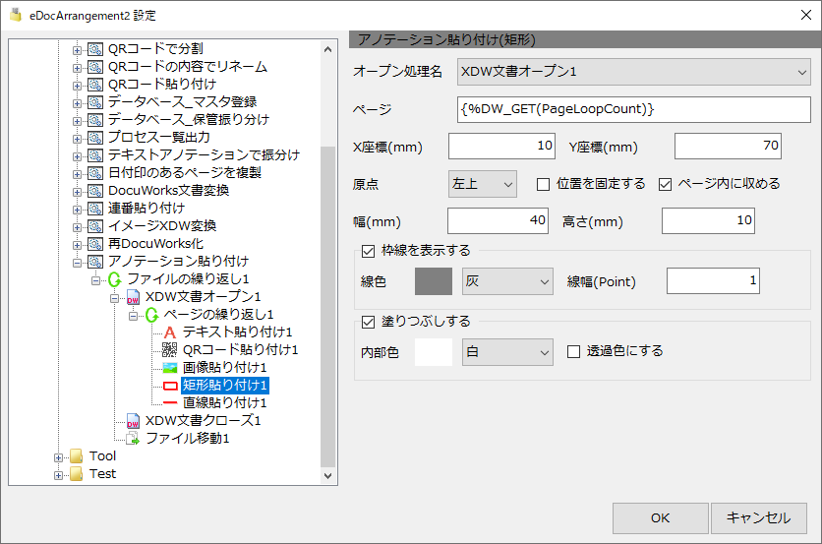Click the Test folder icon
This screenshot has width=822, height=544.
(x=77, y=474)
